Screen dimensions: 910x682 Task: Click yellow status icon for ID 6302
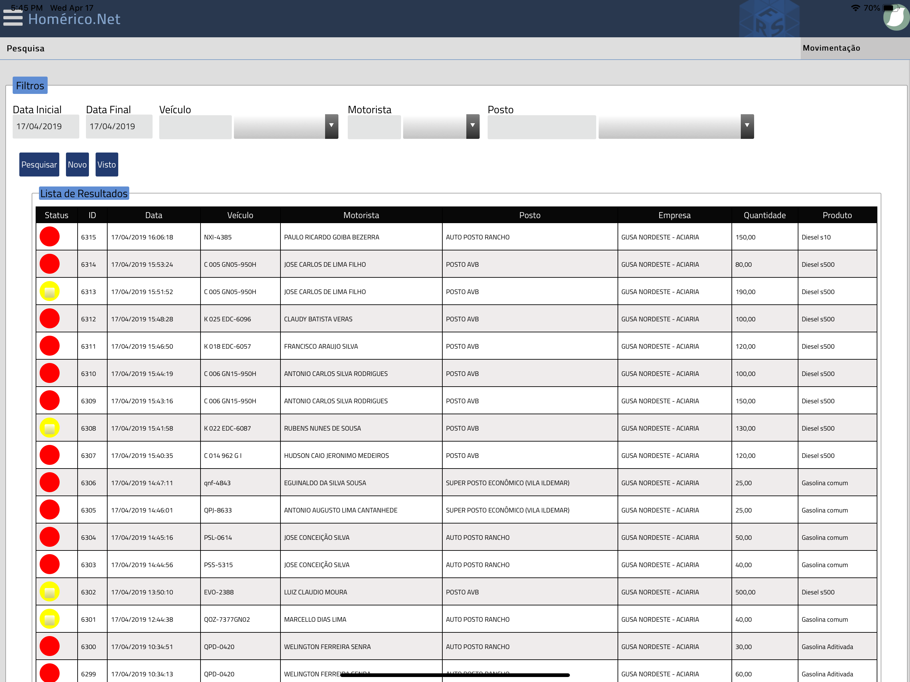(50, 592)
